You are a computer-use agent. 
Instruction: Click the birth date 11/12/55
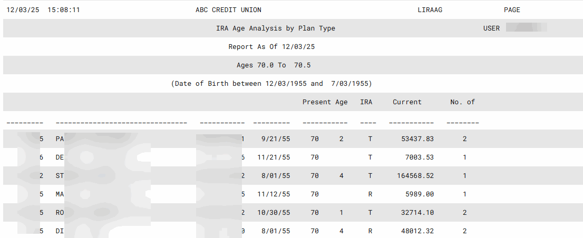[x=274, y=194]
